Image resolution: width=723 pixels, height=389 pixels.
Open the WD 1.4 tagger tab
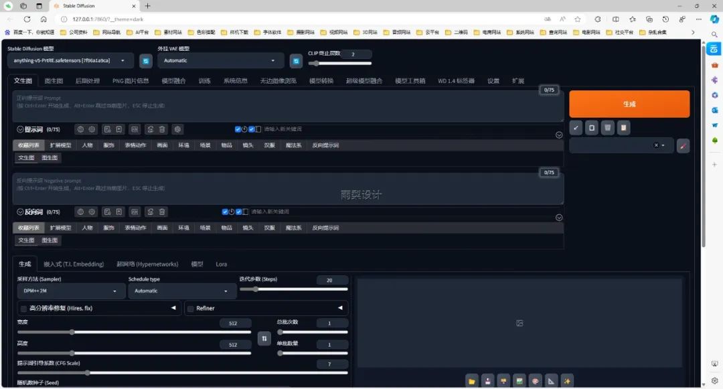pos(456,80)
